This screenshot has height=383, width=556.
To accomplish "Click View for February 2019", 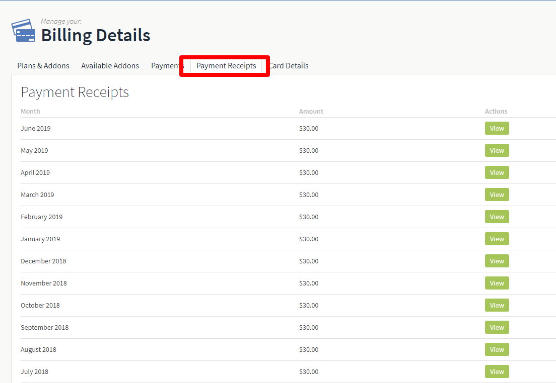I will 497,217.
